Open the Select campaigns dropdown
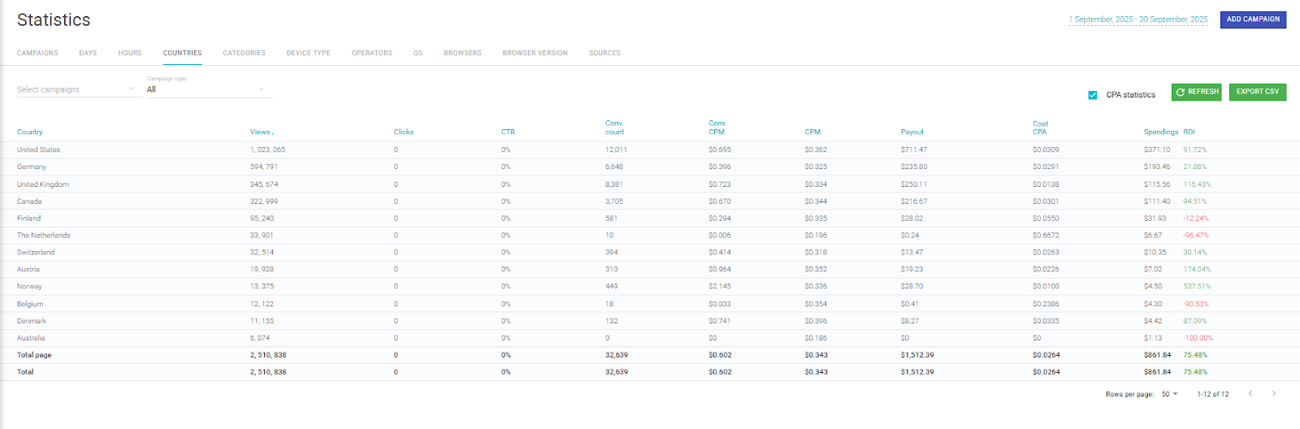The height and width of the screenshot is (429, 1300). [x=76, y=89]
